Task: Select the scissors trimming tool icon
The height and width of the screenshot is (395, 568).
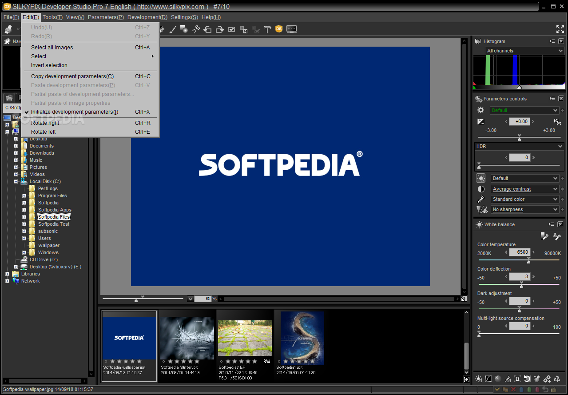Action: [x=196, y=29]
